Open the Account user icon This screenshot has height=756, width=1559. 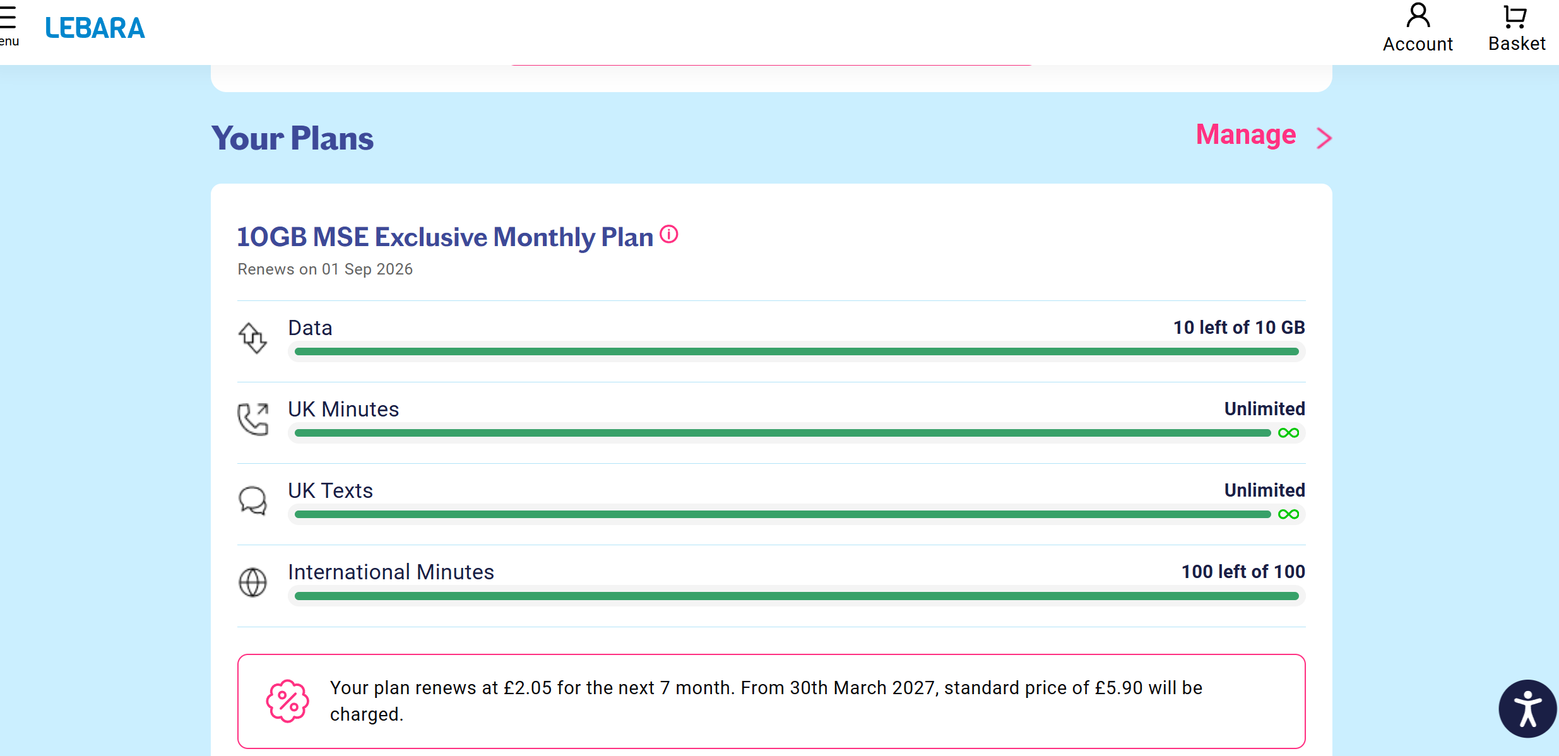click(x=1418, y=15)
